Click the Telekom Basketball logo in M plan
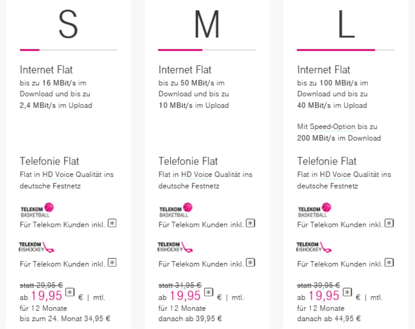The image size is (415, 329). point(176,210)
